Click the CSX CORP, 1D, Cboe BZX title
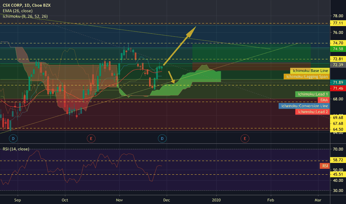 tap(26, 5)
